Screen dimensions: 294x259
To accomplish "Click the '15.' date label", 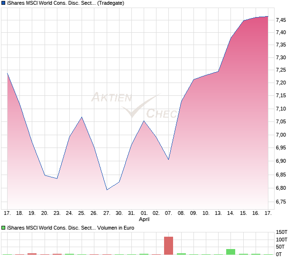I will 243,213.
